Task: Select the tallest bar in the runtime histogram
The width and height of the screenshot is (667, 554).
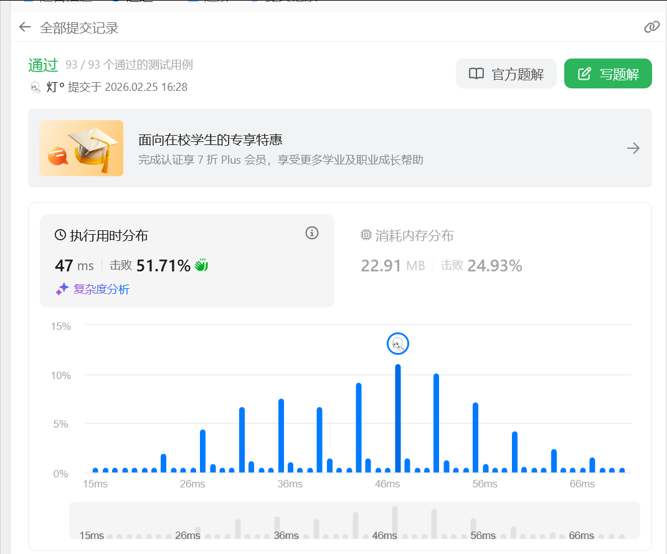Action: (398, 418)
